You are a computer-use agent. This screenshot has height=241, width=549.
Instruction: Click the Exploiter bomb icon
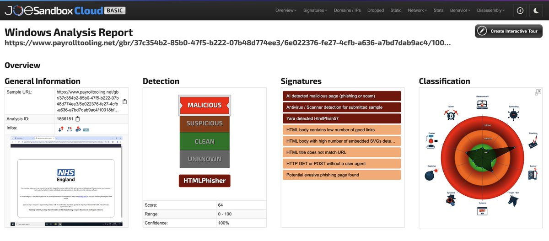[x=432, y=175]
